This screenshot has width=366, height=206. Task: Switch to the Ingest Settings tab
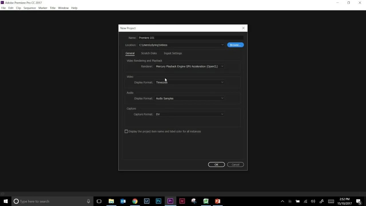click(x=173, y=53)
